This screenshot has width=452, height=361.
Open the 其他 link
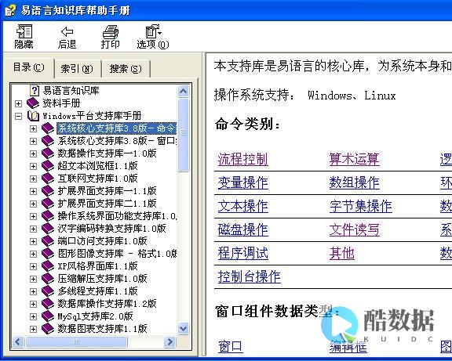(342, 254)
